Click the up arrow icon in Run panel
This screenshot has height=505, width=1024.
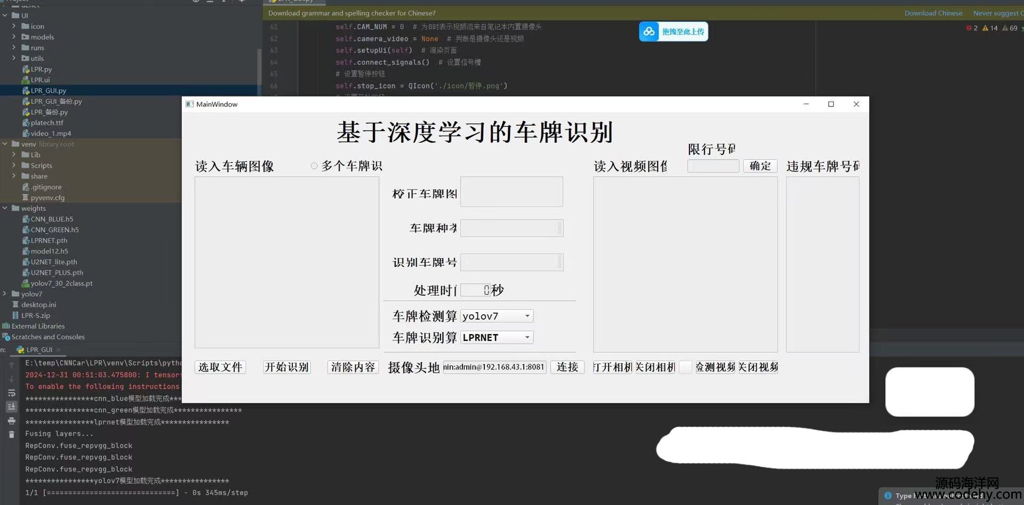tap(11, 365)
